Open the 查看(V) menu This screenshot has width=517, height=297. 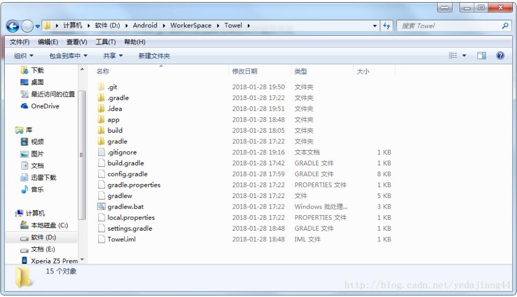77,42
